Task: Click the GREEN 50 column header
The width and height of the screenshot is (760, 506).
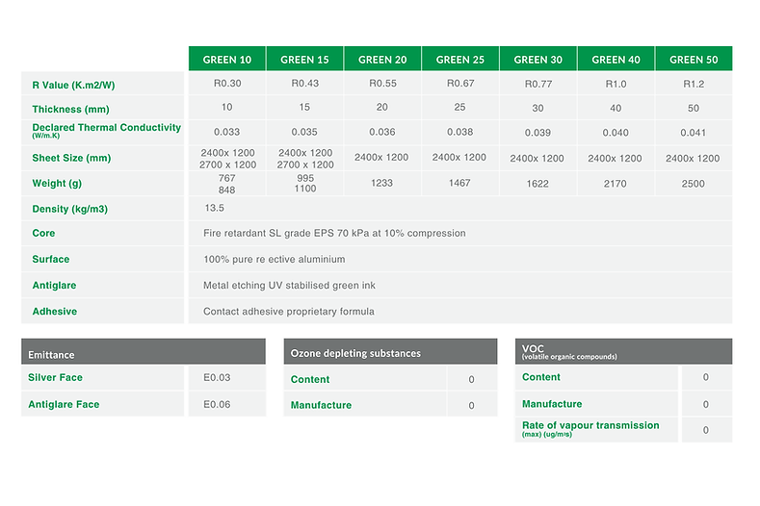Action: [694, 60]
